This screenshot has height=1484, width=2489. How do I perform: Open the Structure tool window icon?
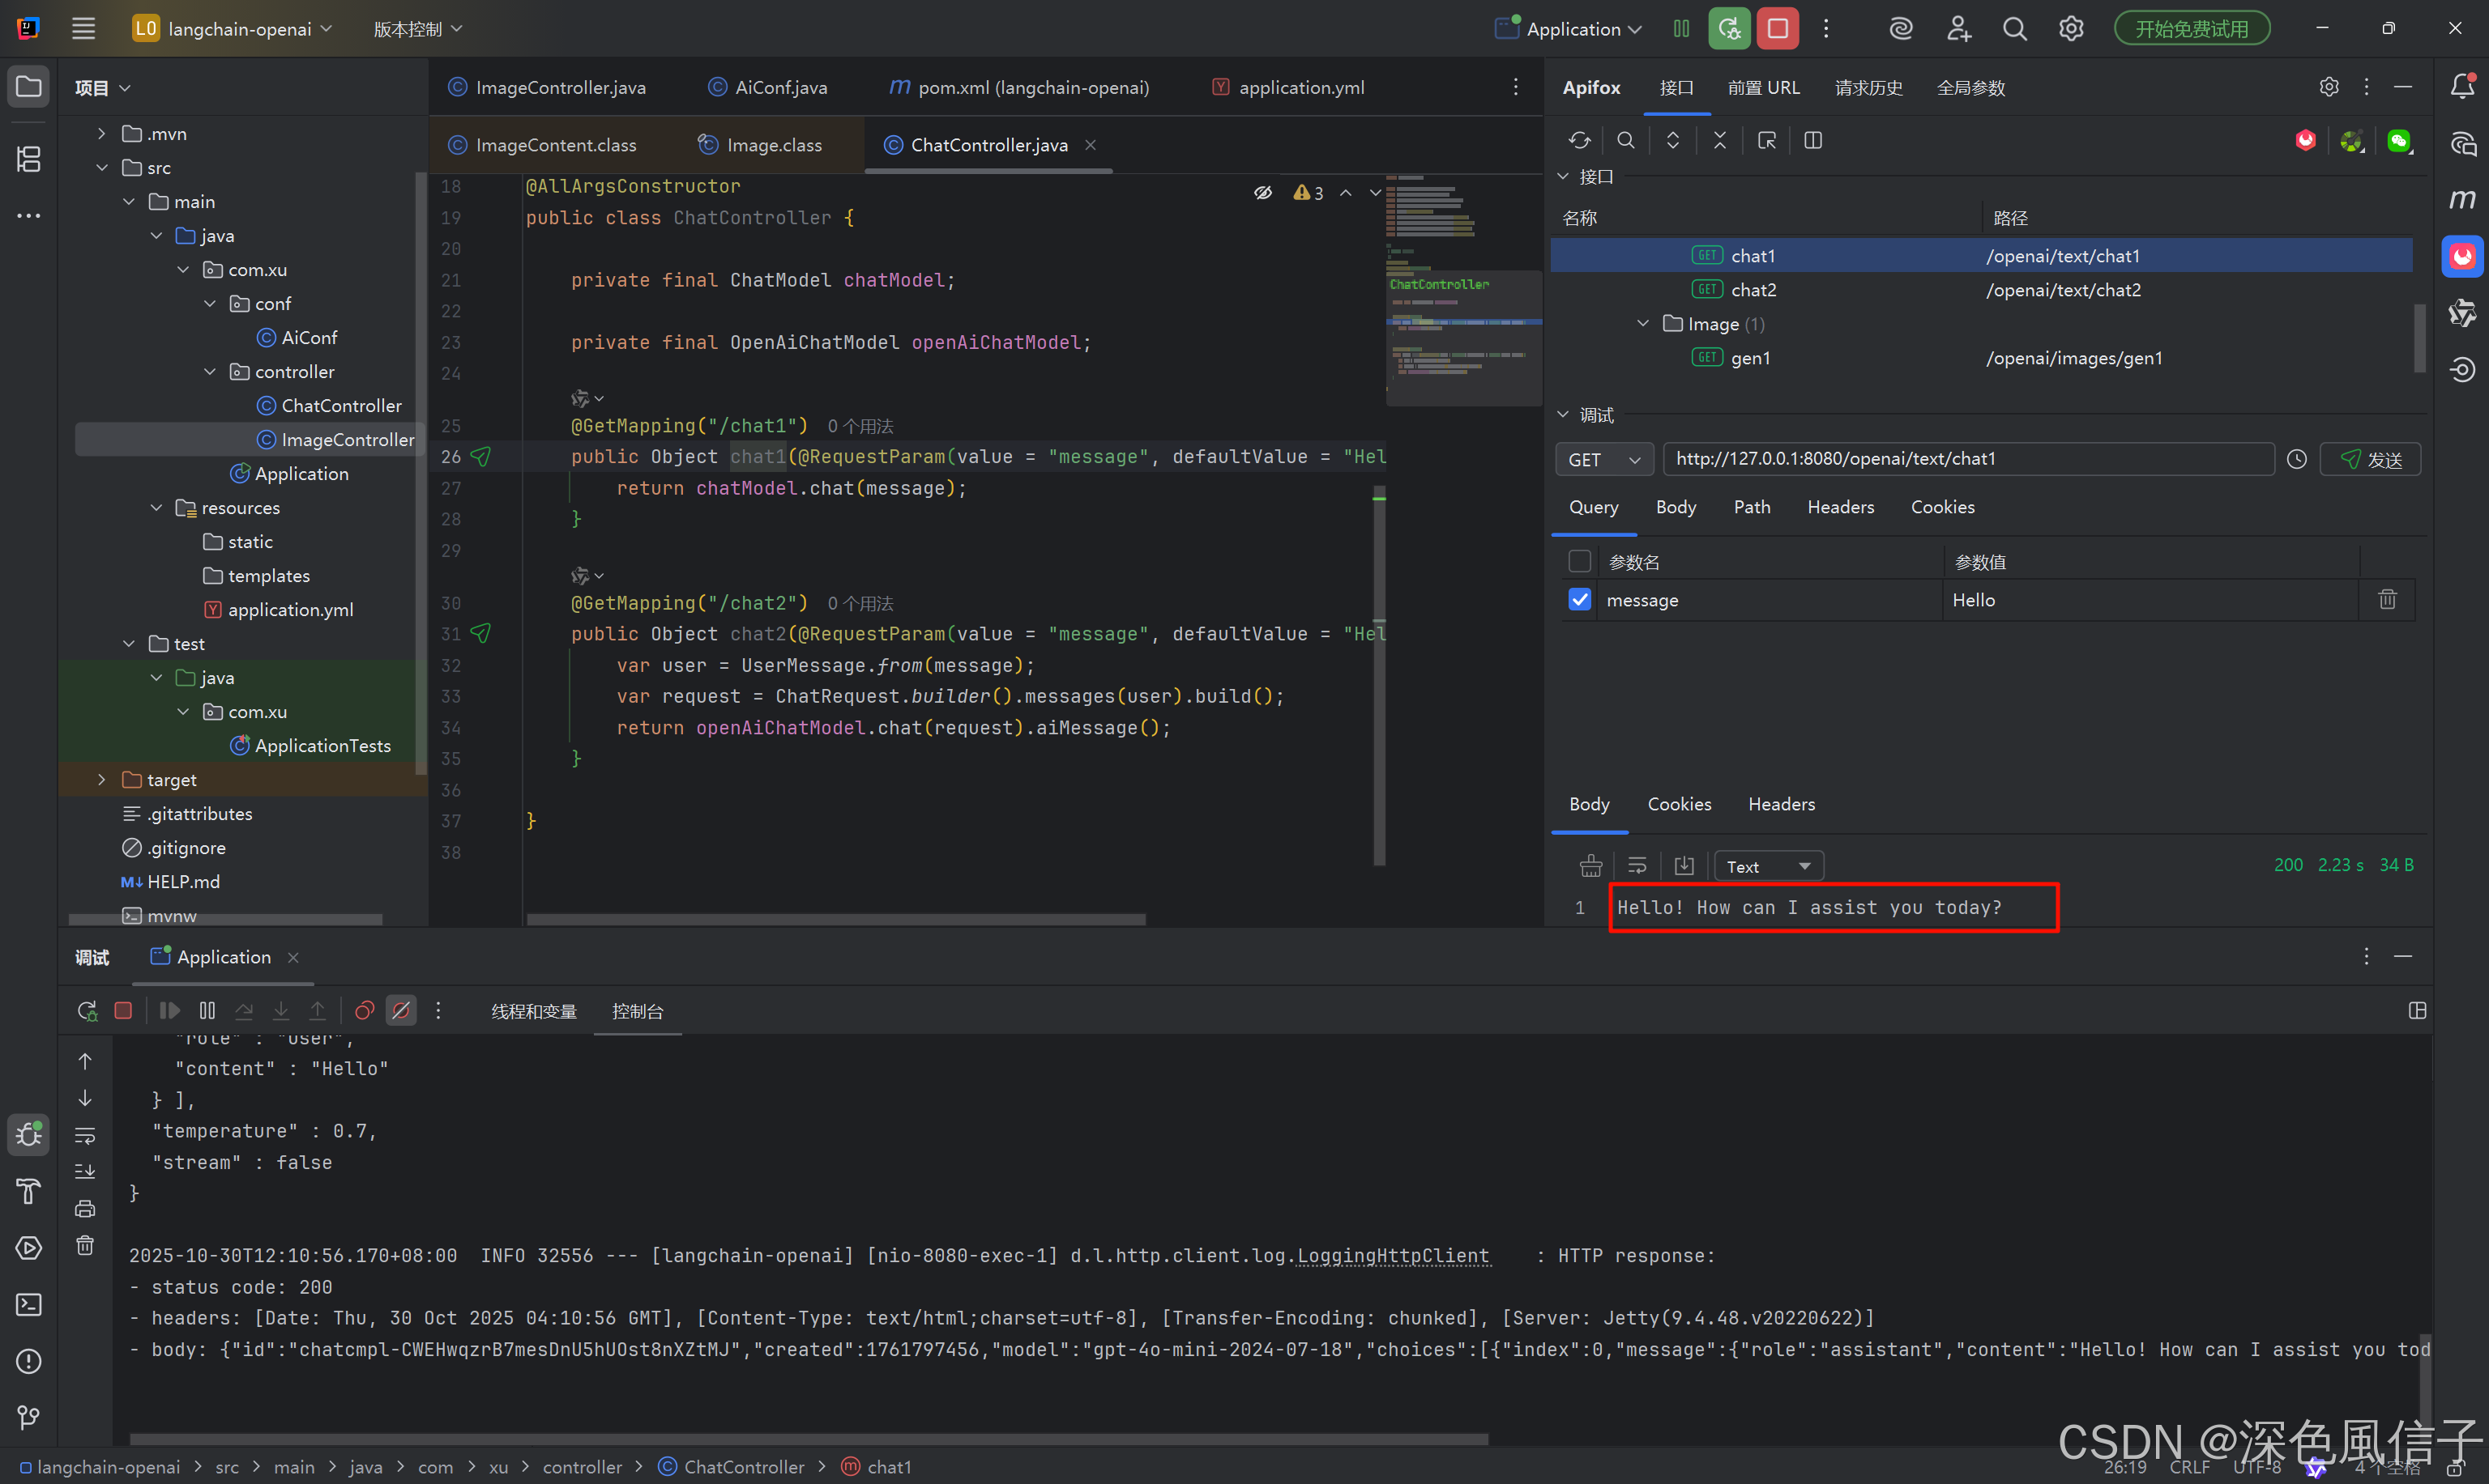pyautogui.click(x=28, y=158)
